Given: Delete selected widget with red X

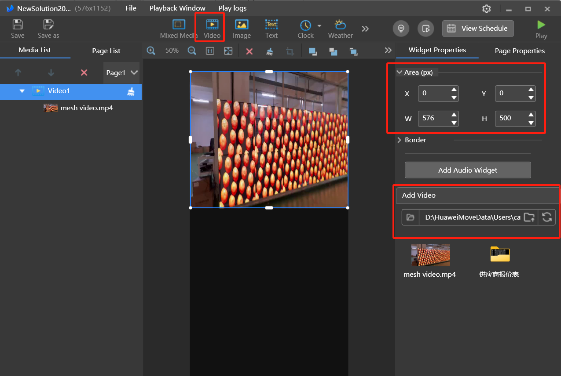Looking at the screenshot, I should [249, 51].
